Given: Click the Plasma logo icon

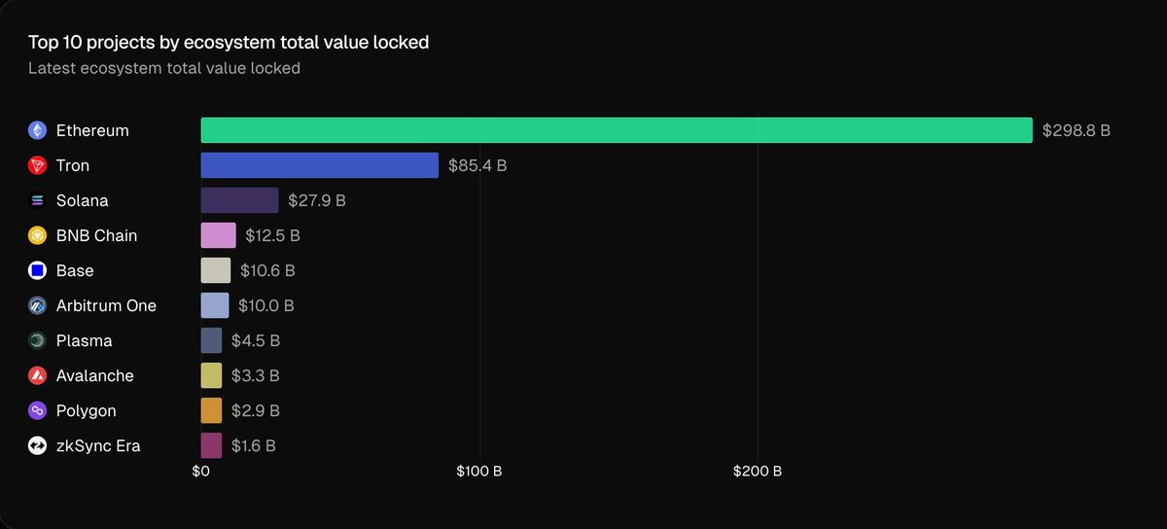Looking at the screenshot, I should (38, 340).
